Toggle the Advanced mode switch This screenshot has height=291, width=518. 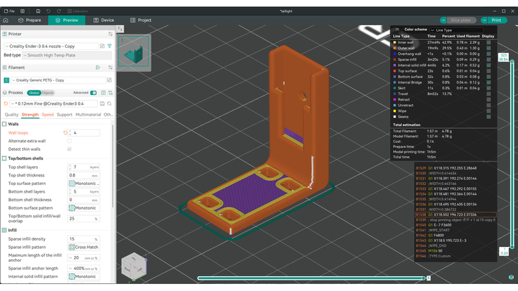[x=94, y=92]
